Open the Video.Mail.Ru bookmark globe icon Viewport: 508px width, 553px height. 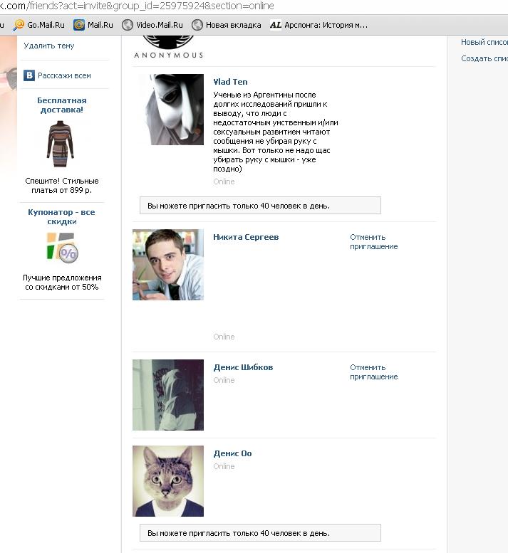[x=128, y=25]
